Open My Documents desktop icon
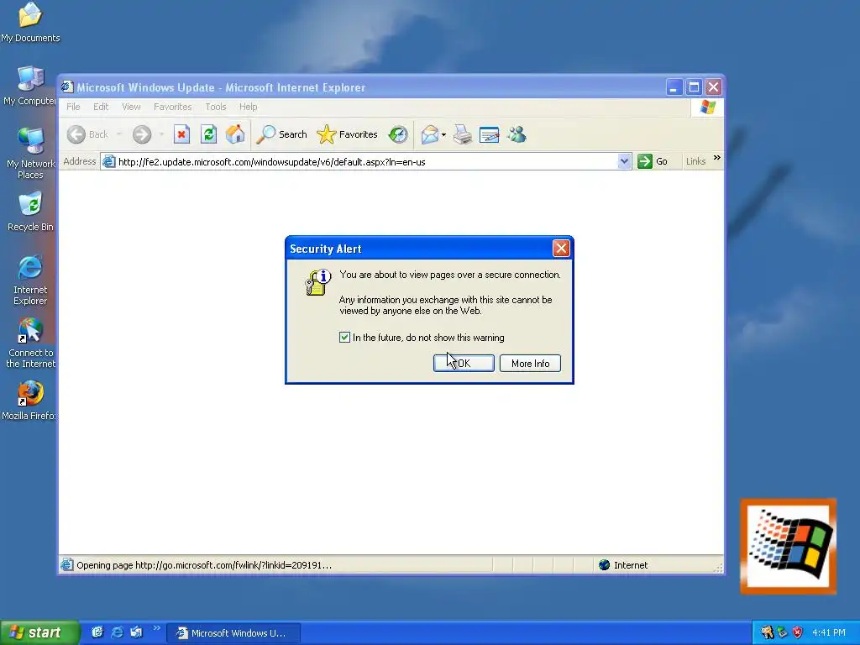 (x=30, y=23)
